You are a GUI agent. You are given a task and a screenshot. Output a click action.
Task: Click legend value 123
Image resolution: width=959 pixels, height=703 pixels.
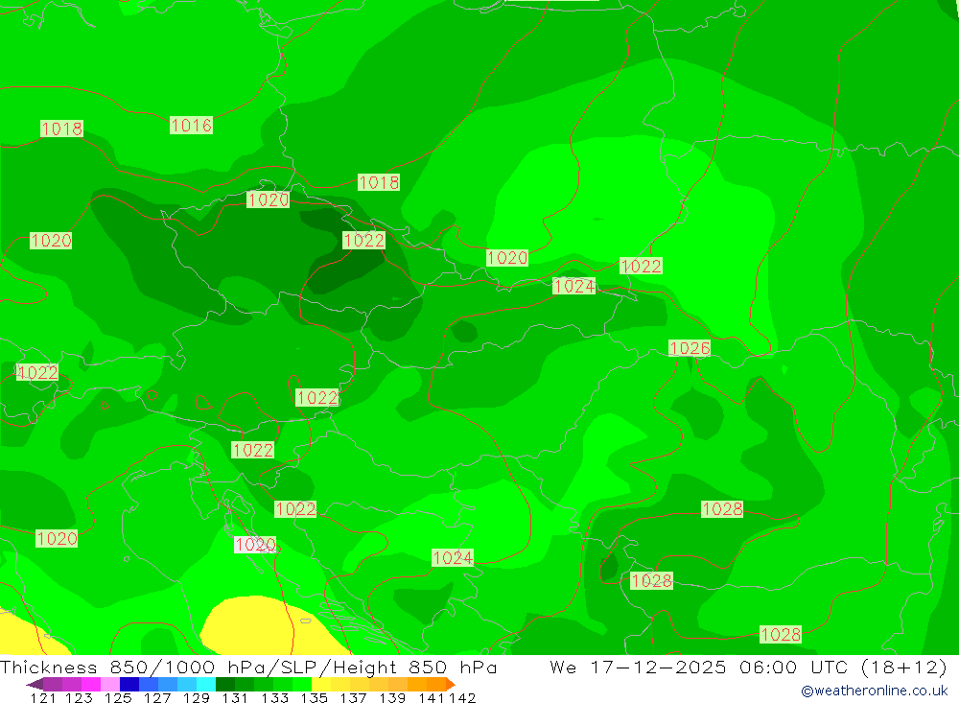(79, 698)
